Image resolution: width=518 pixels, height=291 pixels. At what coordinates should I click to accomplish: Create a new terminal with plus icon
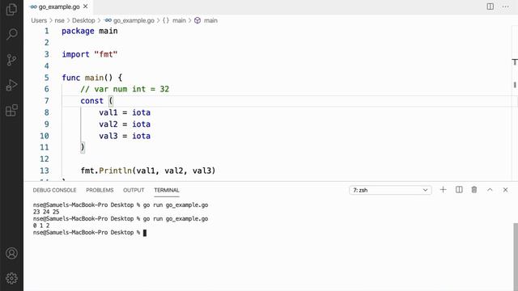tap(443, 190)
